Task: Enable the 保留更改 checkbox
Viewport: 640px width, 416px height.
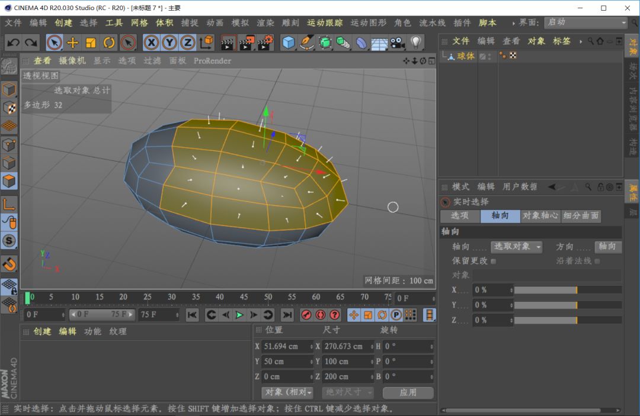Action: pyautogui.click(x=494, y=261)
